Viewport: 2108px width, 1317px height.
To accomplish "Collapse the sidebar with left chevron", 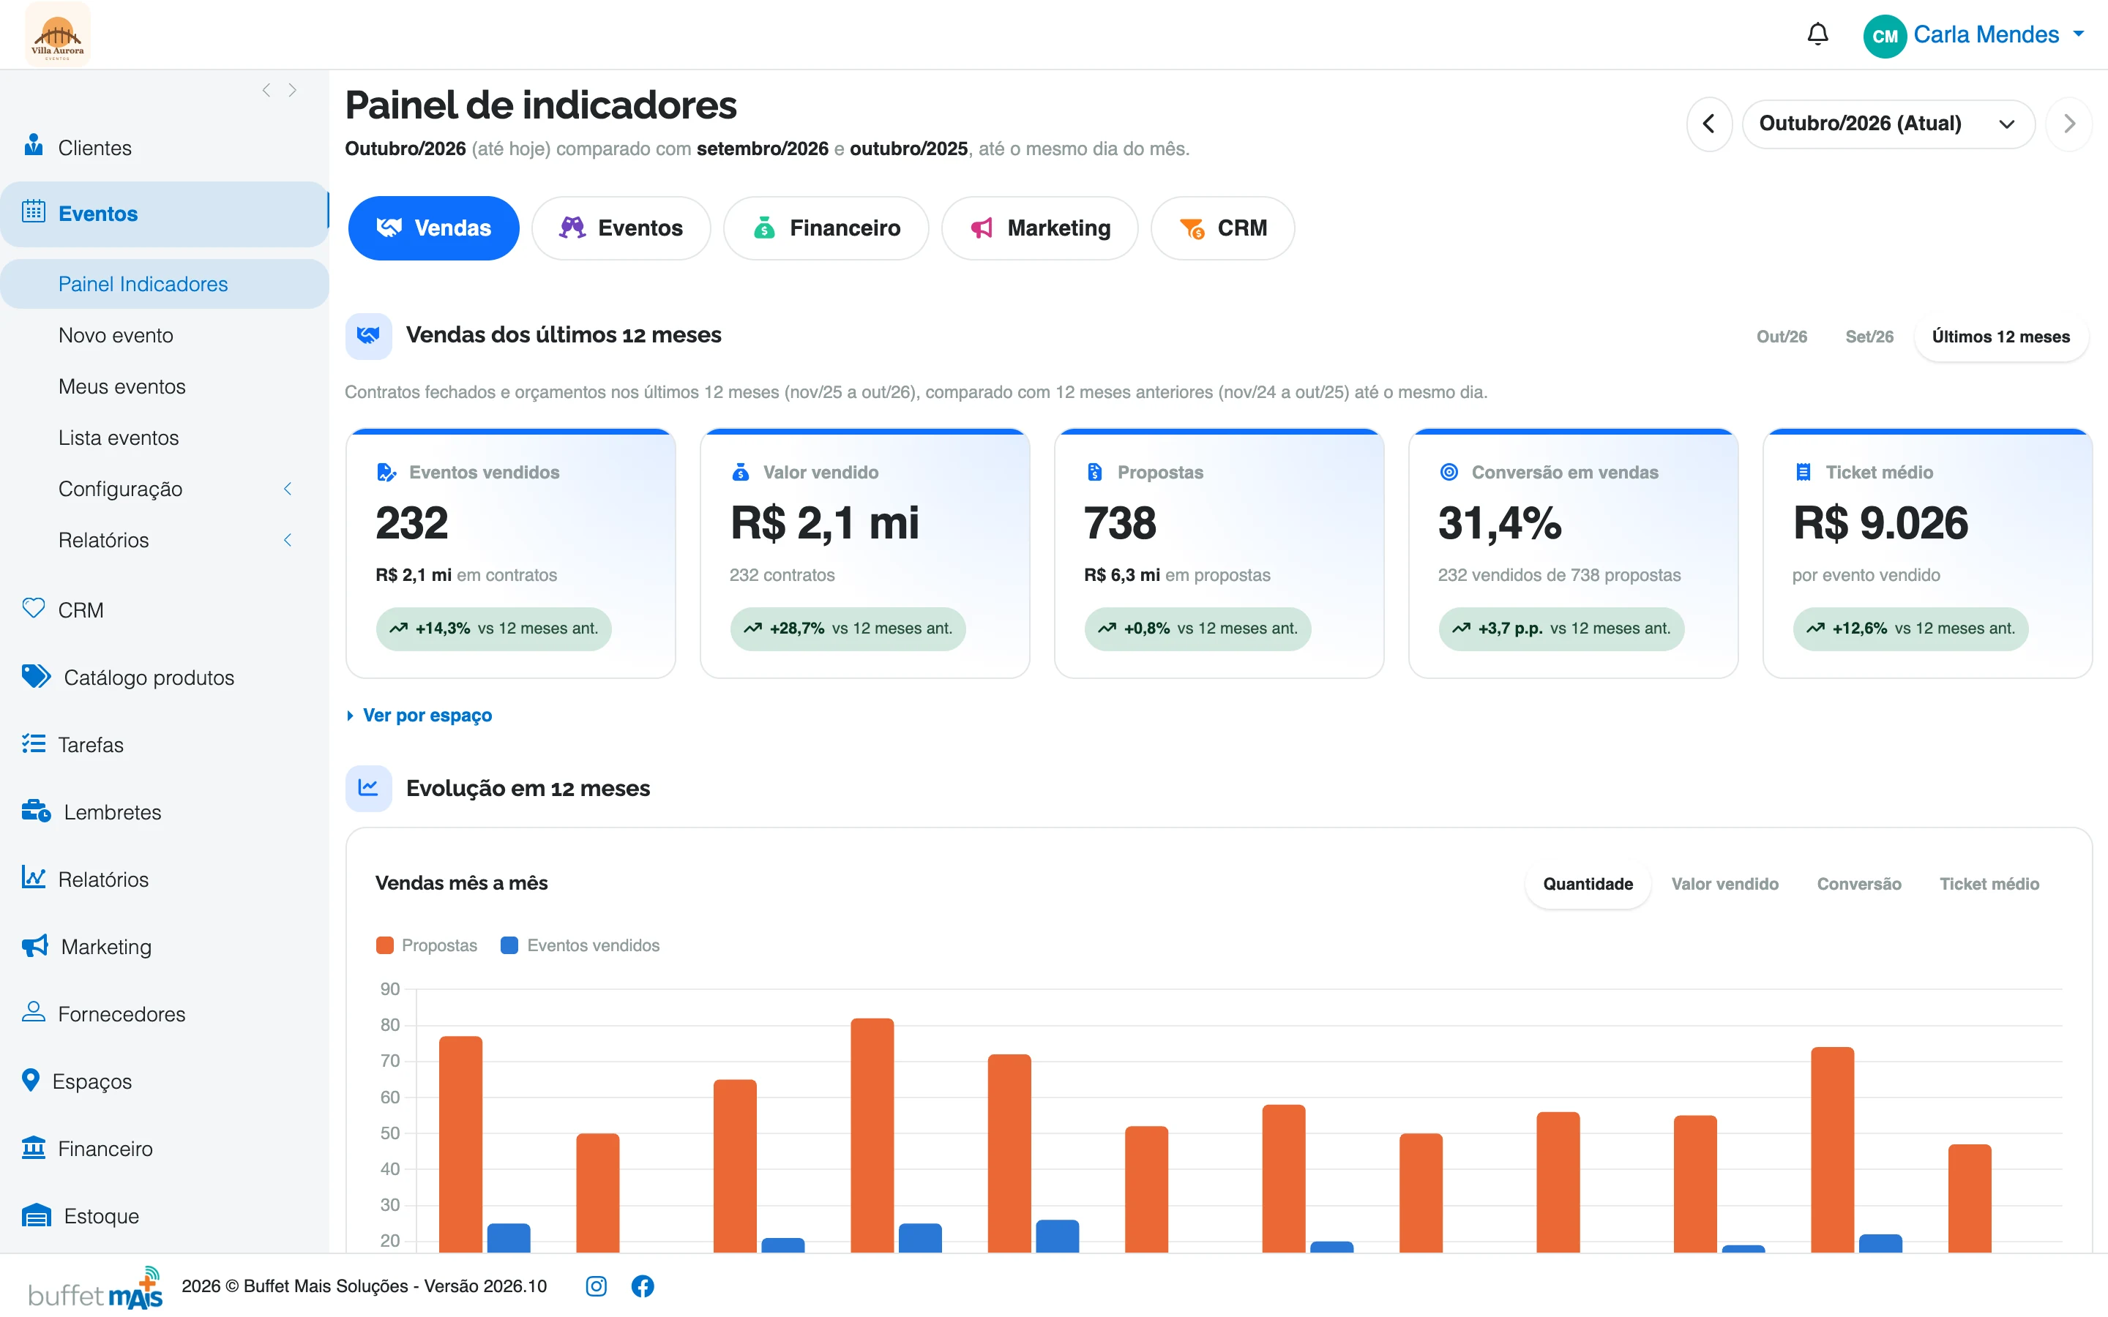I will point(266,90).
